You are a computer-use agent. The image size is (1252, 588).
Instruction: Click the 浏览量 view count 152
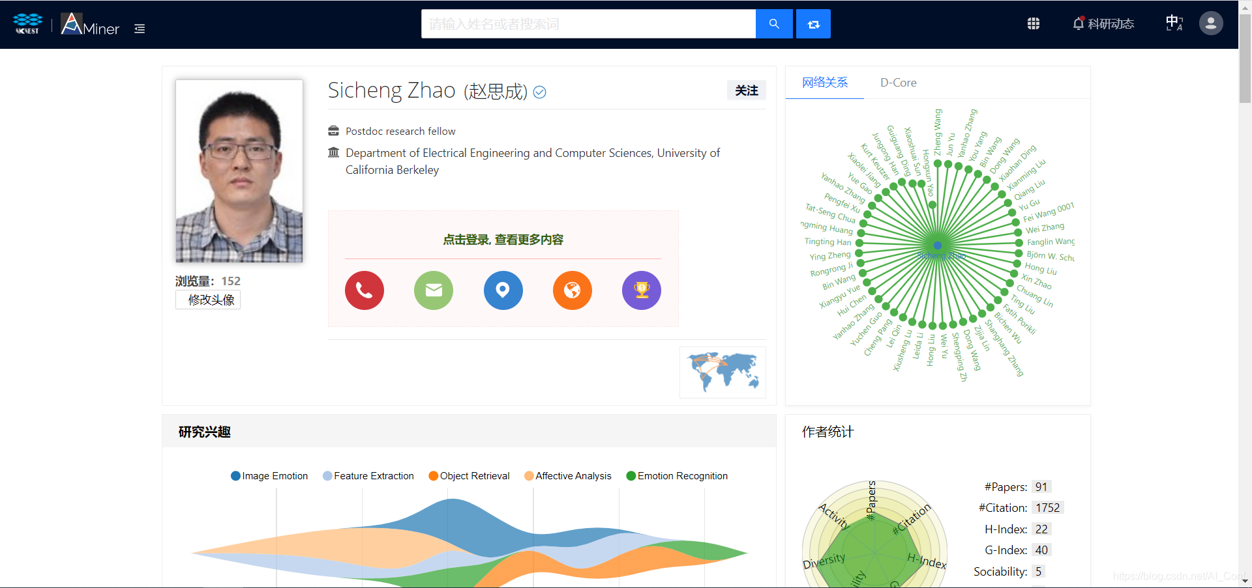tap(231, 281)
